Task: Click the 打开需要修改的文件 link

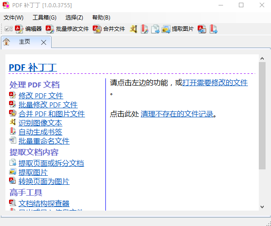Action: pyautogui.click(x=215, y=82)
